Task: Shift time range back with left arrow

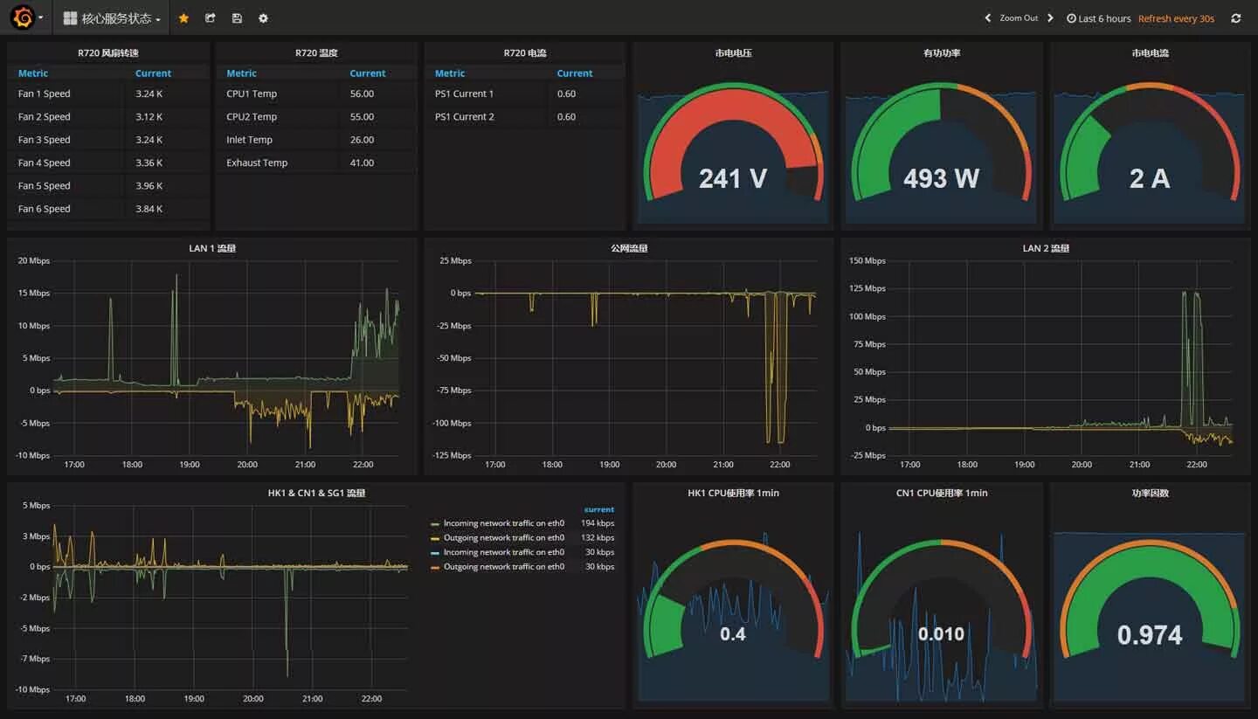Action: point(988,18)
